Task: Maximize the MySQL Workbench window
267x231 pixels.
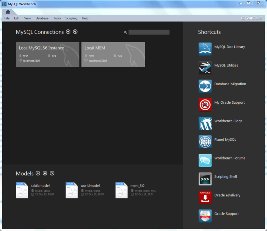Action: [249, 3]
